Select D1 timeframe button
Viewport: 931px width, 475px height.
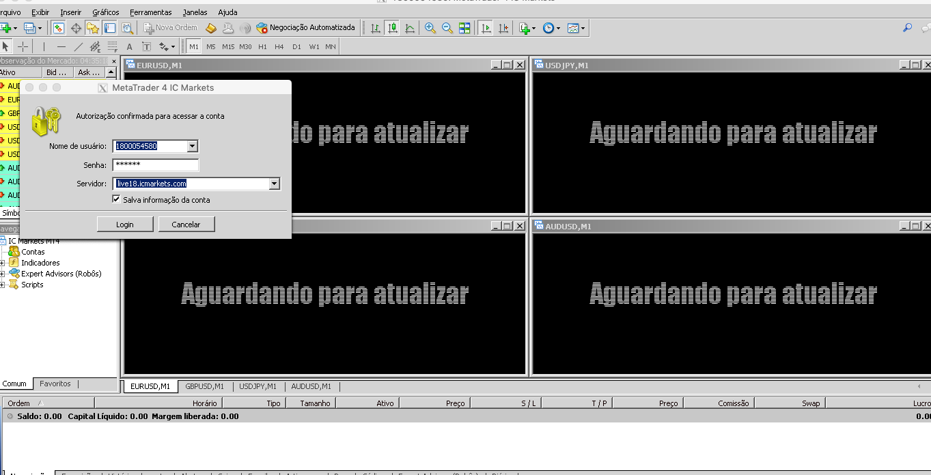coord(296,46)
